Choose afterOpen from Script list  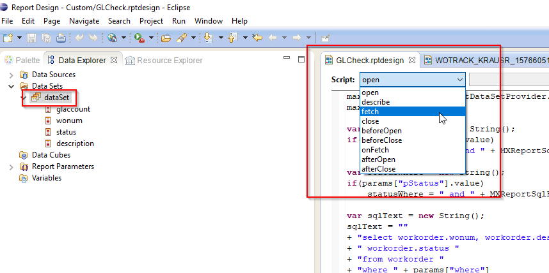[413, 159]
